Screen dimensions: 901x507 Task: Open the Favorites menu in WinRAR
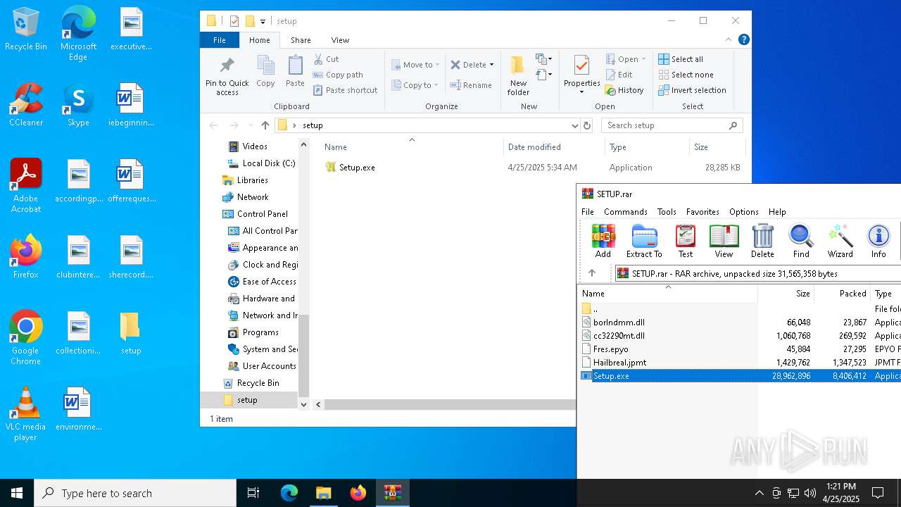click(702, 211)
